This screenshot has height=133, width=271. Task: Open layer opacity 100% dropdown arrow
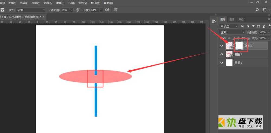click(269, 32)
